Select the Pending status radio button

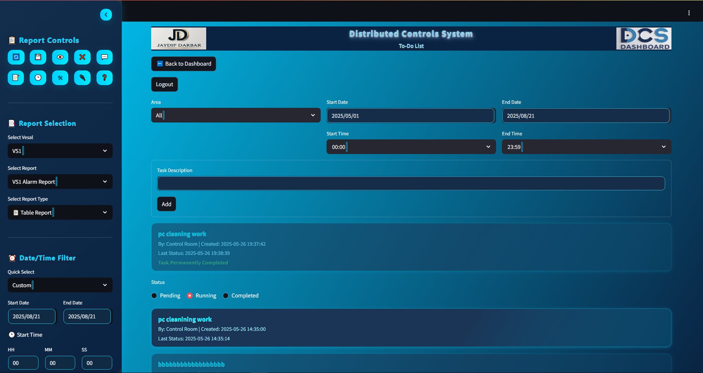(154, 296)
